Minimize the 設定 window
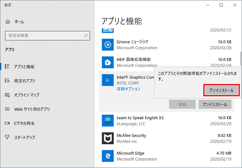The image size is (242, 168). 208,5
